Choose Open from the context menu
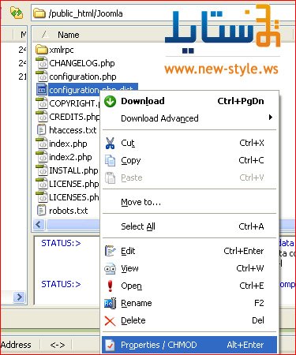 tap(189, 286)
